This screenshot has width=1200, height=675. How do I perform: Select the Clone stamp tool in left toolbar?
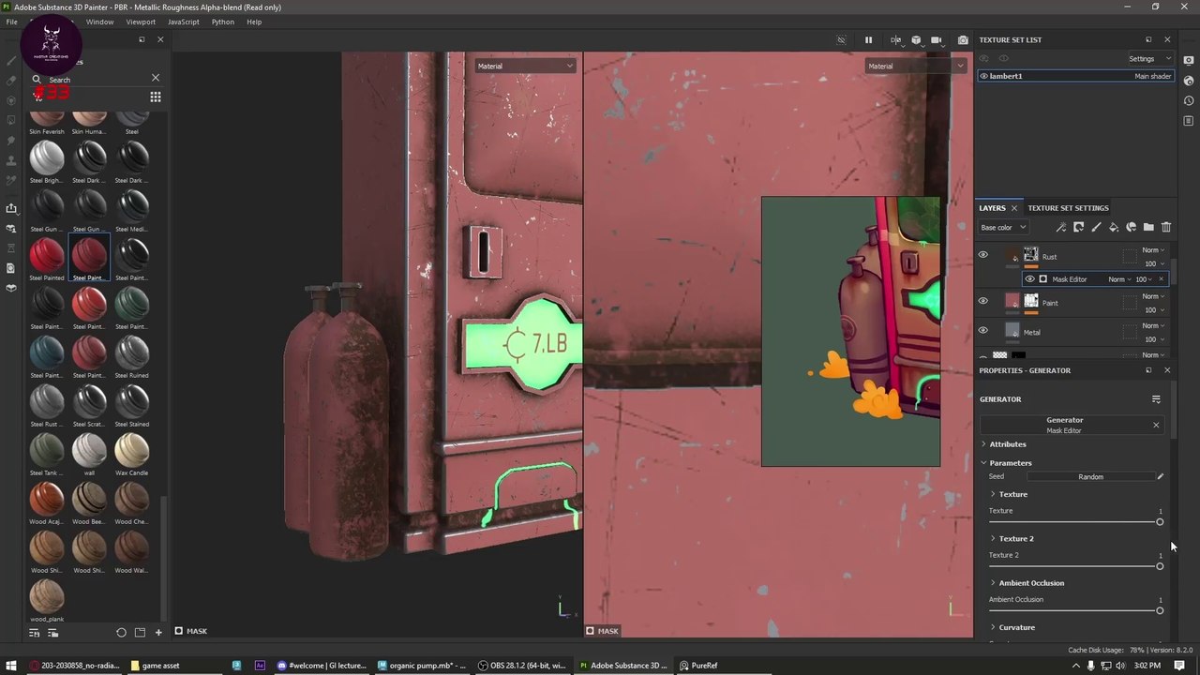click(11, 160)
